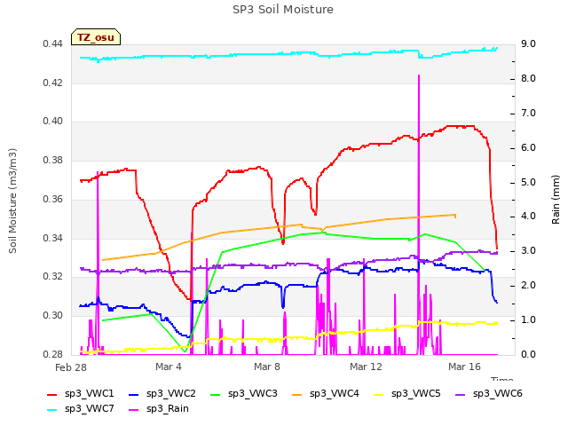Click the Rain (mm) axis title
Screen dimensions: 568x426
pyautogui.click(x=556, y=200)
